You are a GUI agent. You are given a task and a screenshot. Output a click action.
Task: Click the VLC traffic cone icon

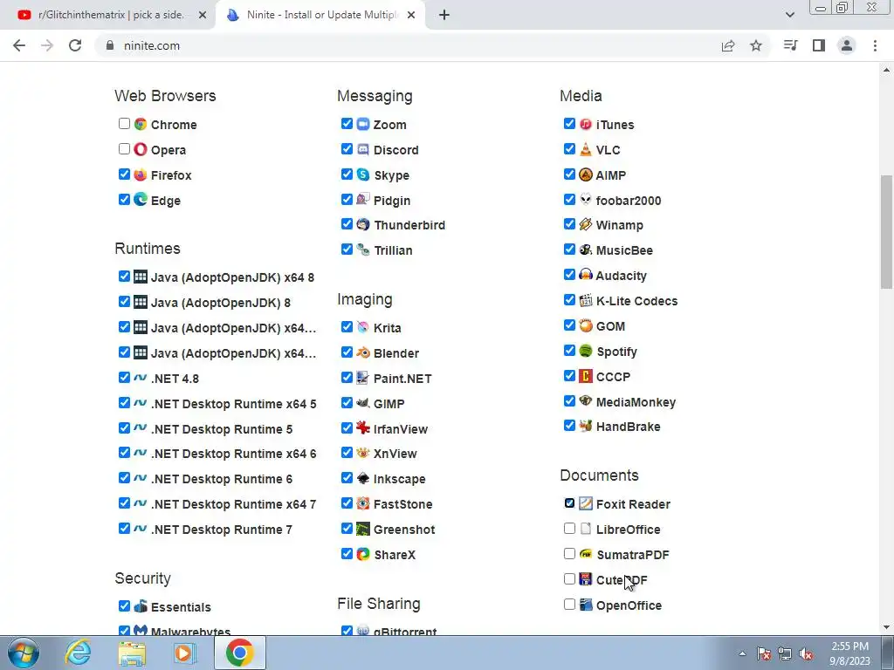point(586,149)
